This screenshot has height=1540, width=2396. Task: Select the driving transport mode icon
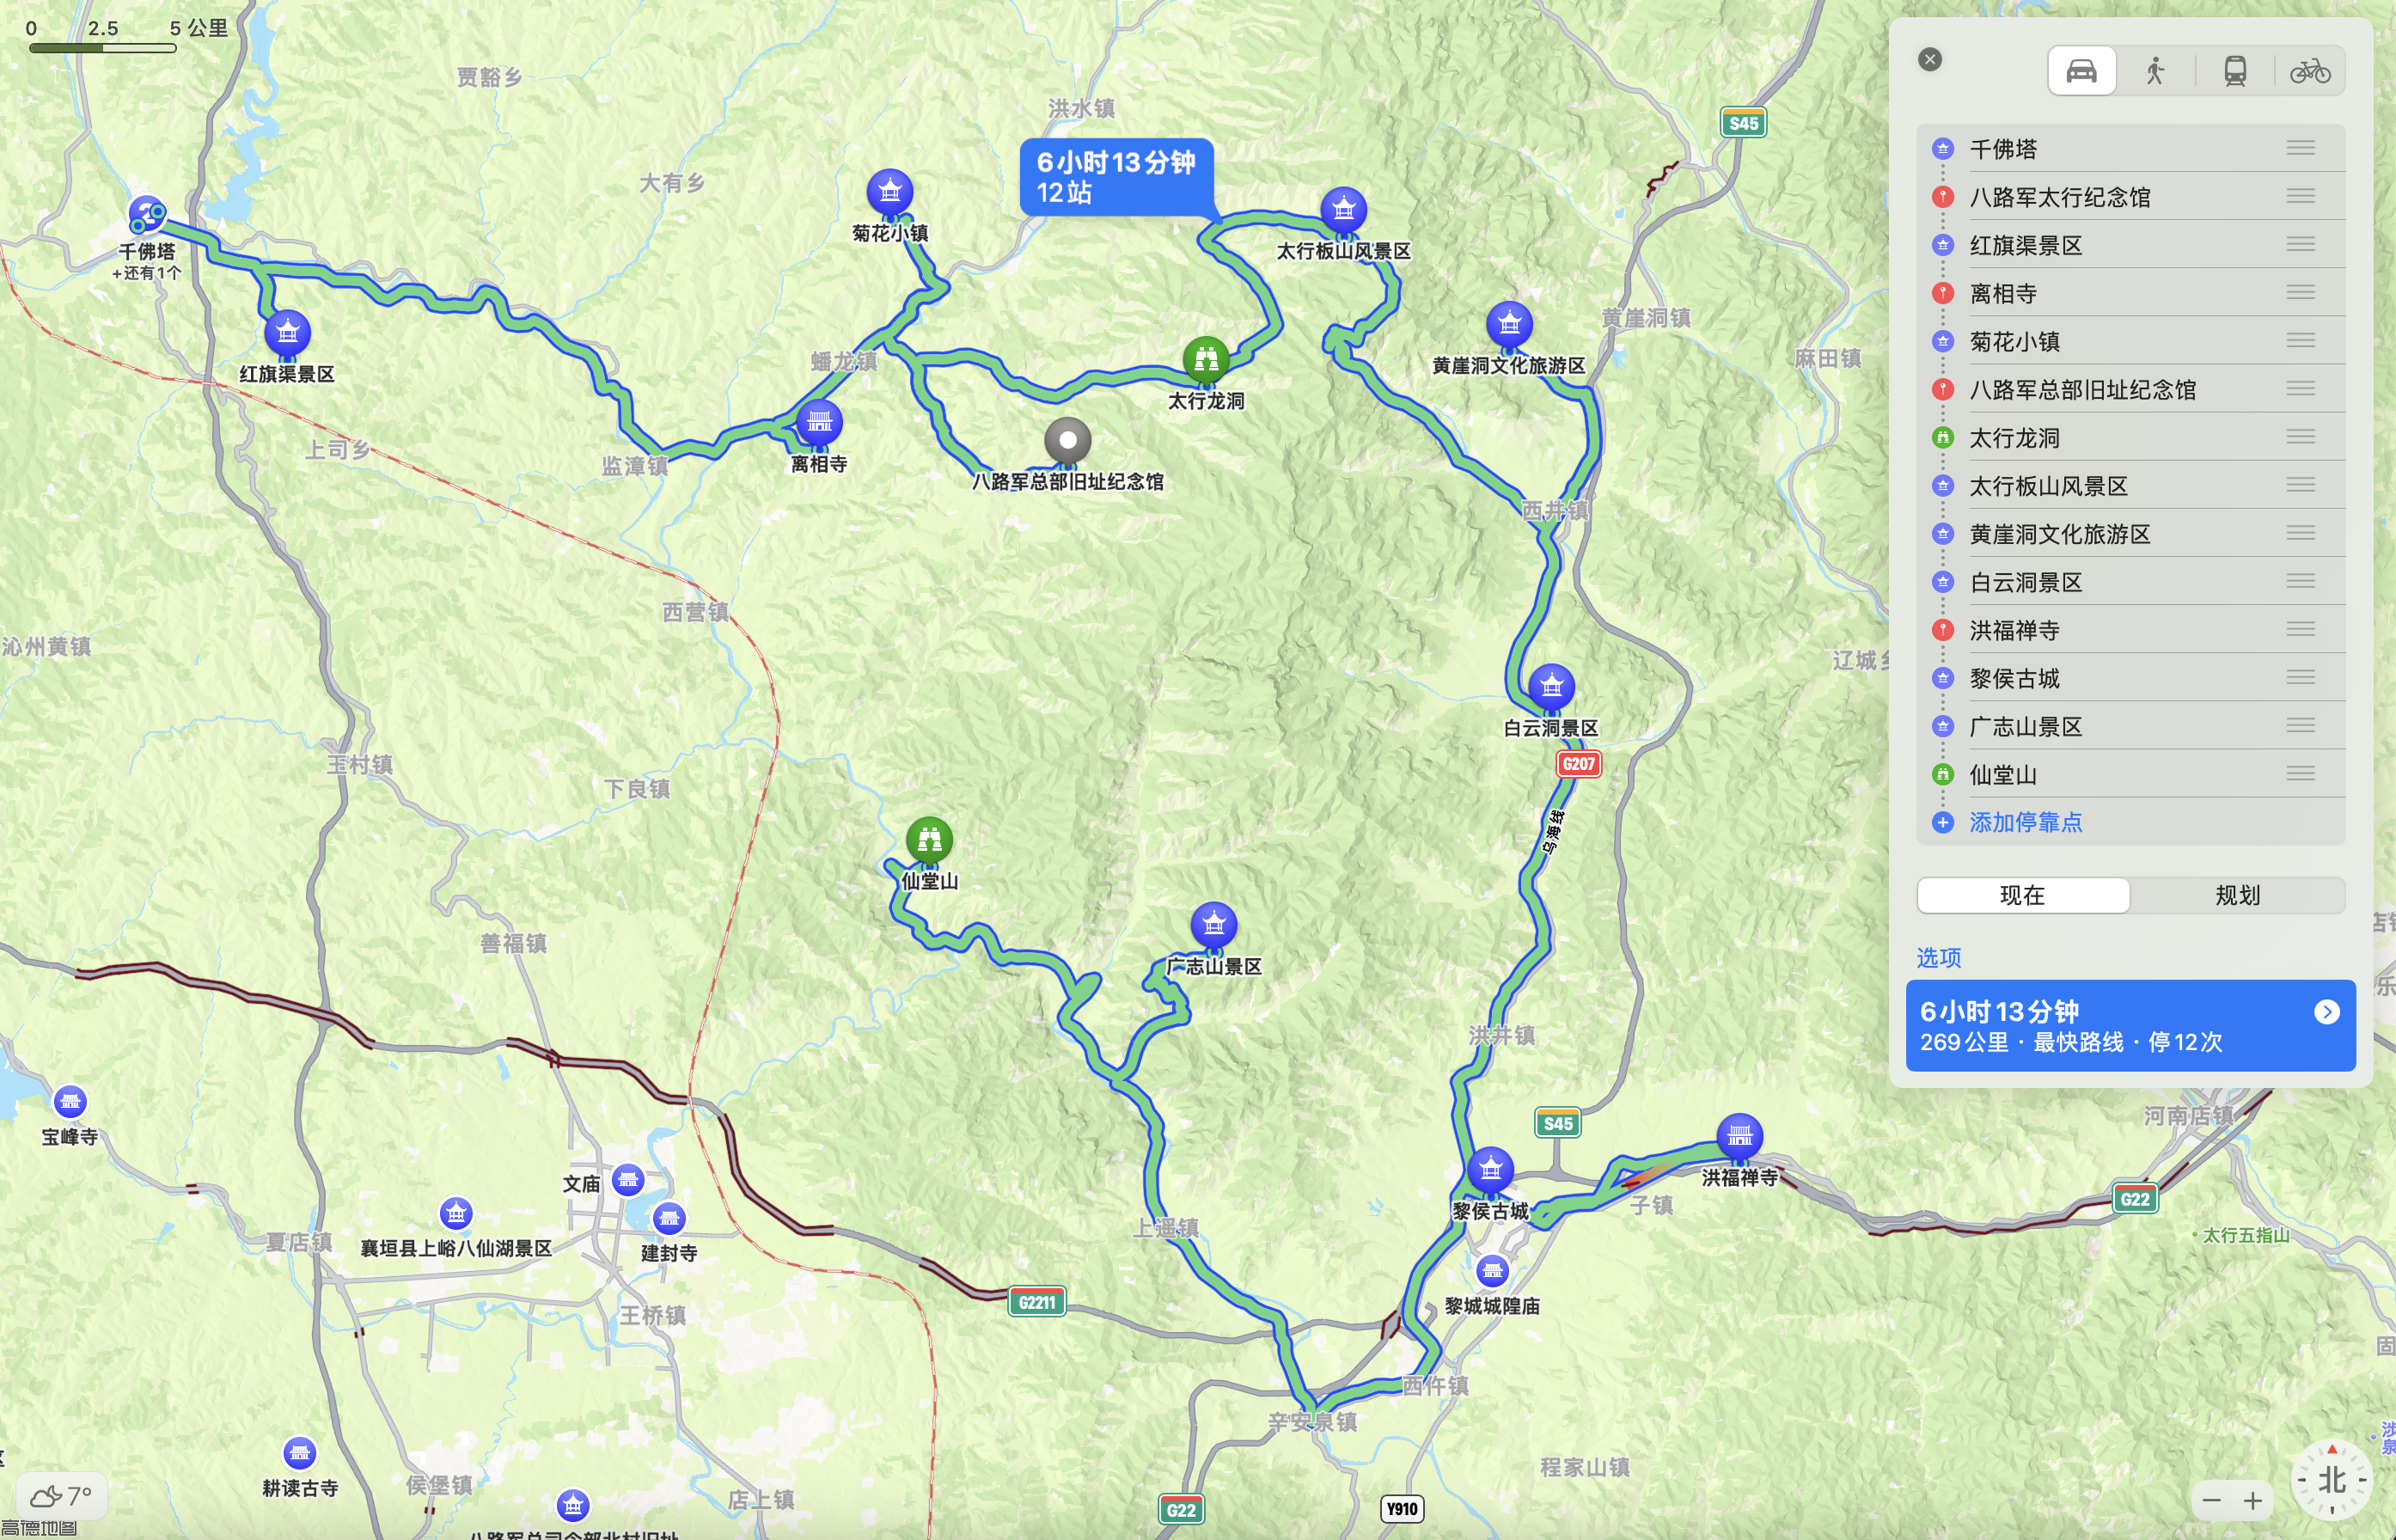(x=2081, y=71)
